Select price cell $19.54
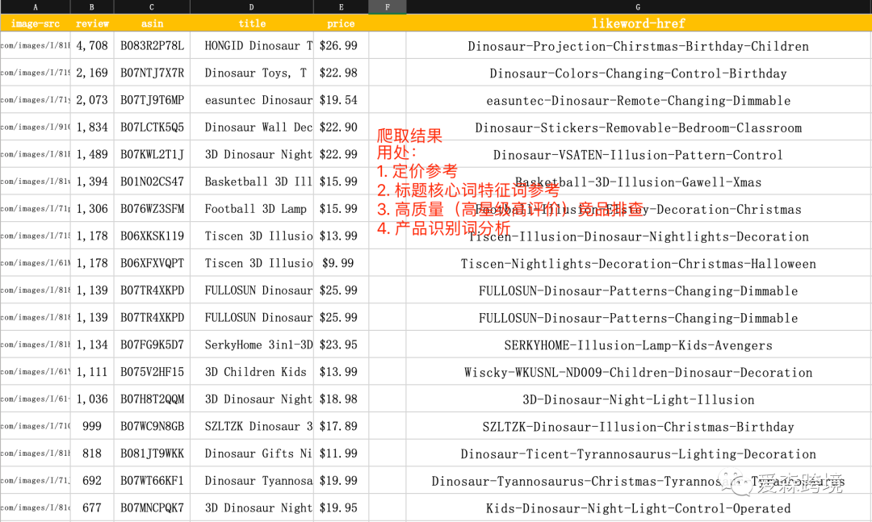872x522 pixels. (x=341, y=100)
